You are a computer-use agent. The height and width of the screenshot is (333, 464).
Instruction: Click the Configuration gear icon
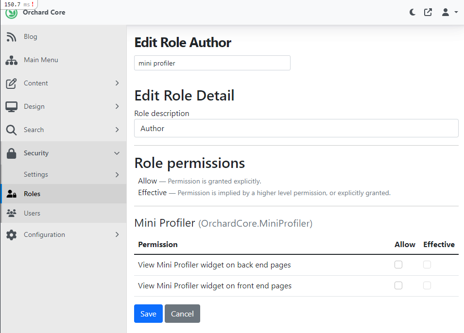11,235
